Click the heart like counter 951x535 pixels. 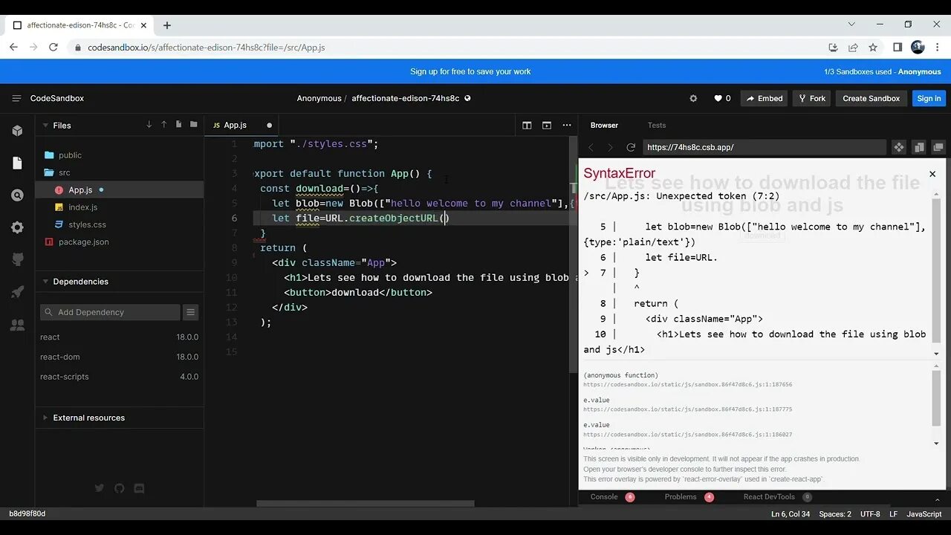(x=722, y=98)
